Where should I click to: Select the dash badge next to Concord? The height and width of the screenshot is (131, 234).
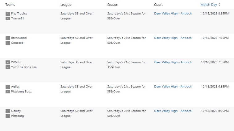(x=8, y=43)
